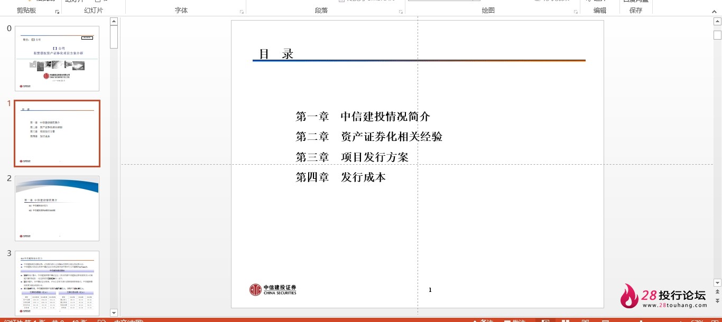Select slide 2 chapter one thumbnail
Image resolution: width=722 pixels, height=322 pixels.
click(57, 209)
